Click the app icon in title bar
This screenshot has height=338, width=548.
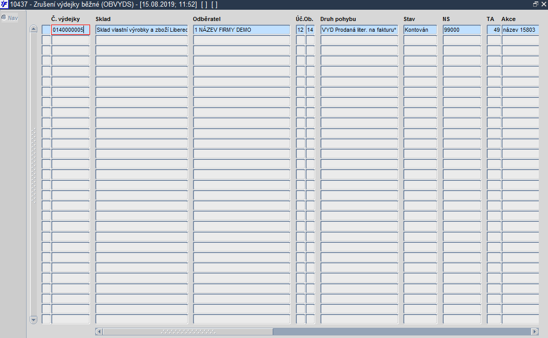point(4,5)
